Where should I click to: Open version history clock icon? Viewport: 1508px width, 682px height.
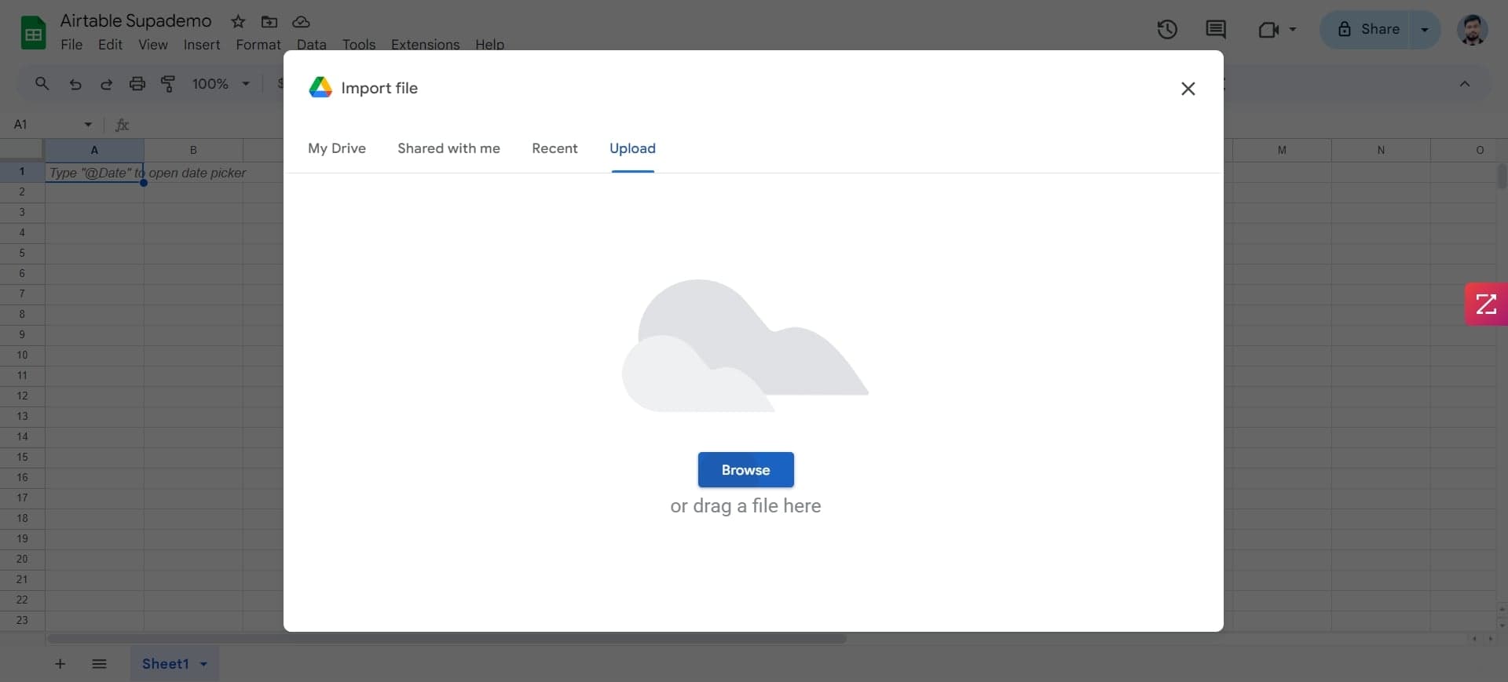[1167, 30]
